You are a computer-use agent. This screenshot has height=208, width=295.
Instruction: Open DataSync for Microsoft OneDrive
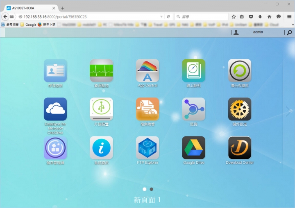click(55, 109)
